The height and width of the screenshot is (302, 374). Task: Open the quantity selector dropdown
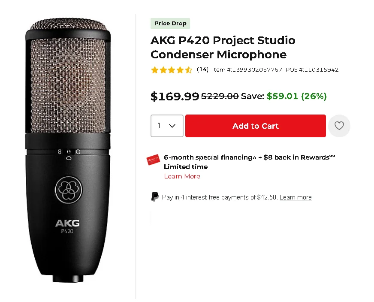pyautogui.click(x=167, y=126)
